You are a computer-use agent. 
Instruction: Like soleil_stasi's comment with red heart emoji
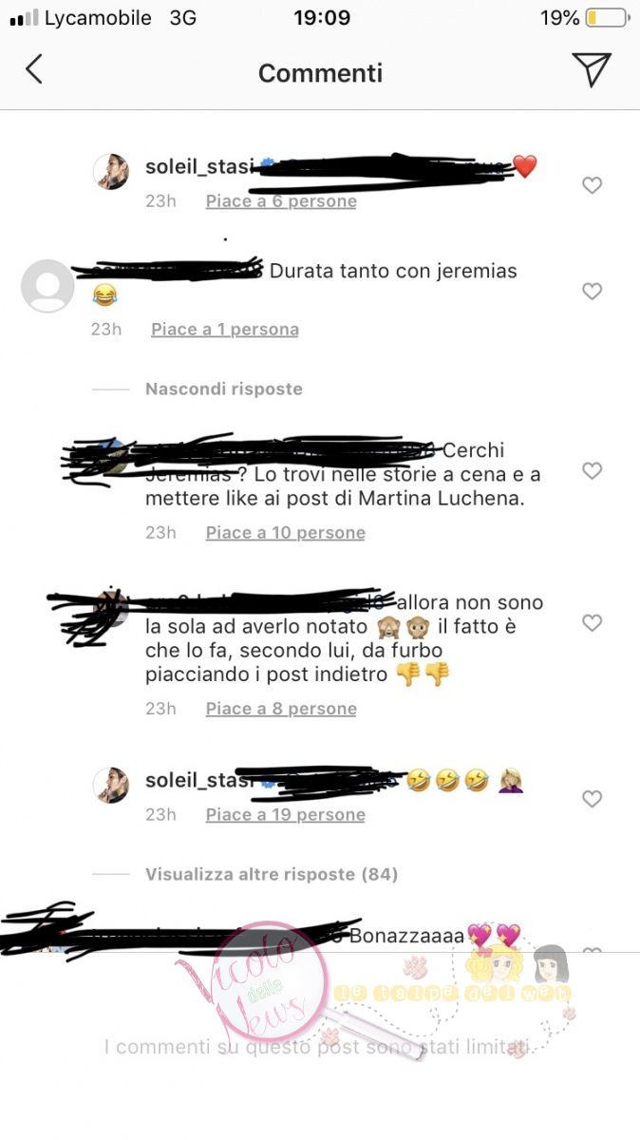[x=592, y=185]
